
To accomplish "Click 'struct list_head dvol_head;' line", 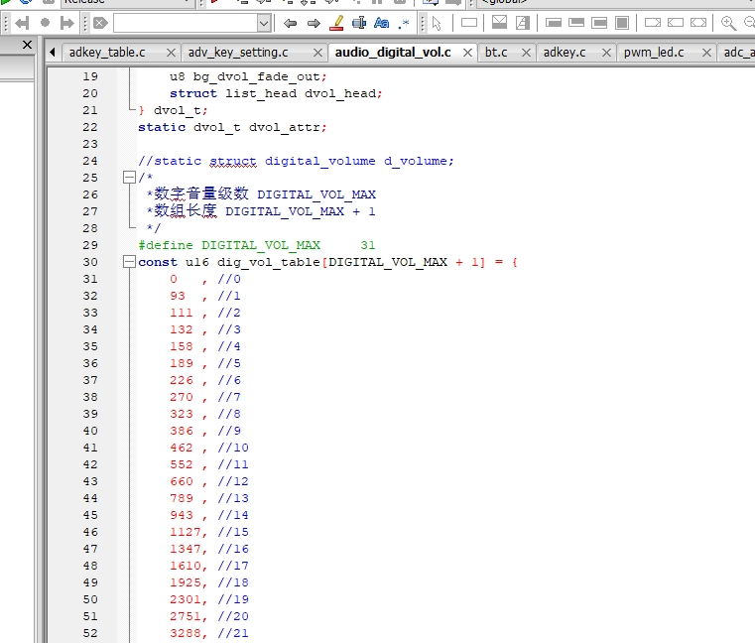I will click(276, 93).
